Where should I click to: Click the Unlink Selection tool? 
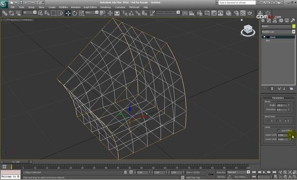(x=12, y=13)
